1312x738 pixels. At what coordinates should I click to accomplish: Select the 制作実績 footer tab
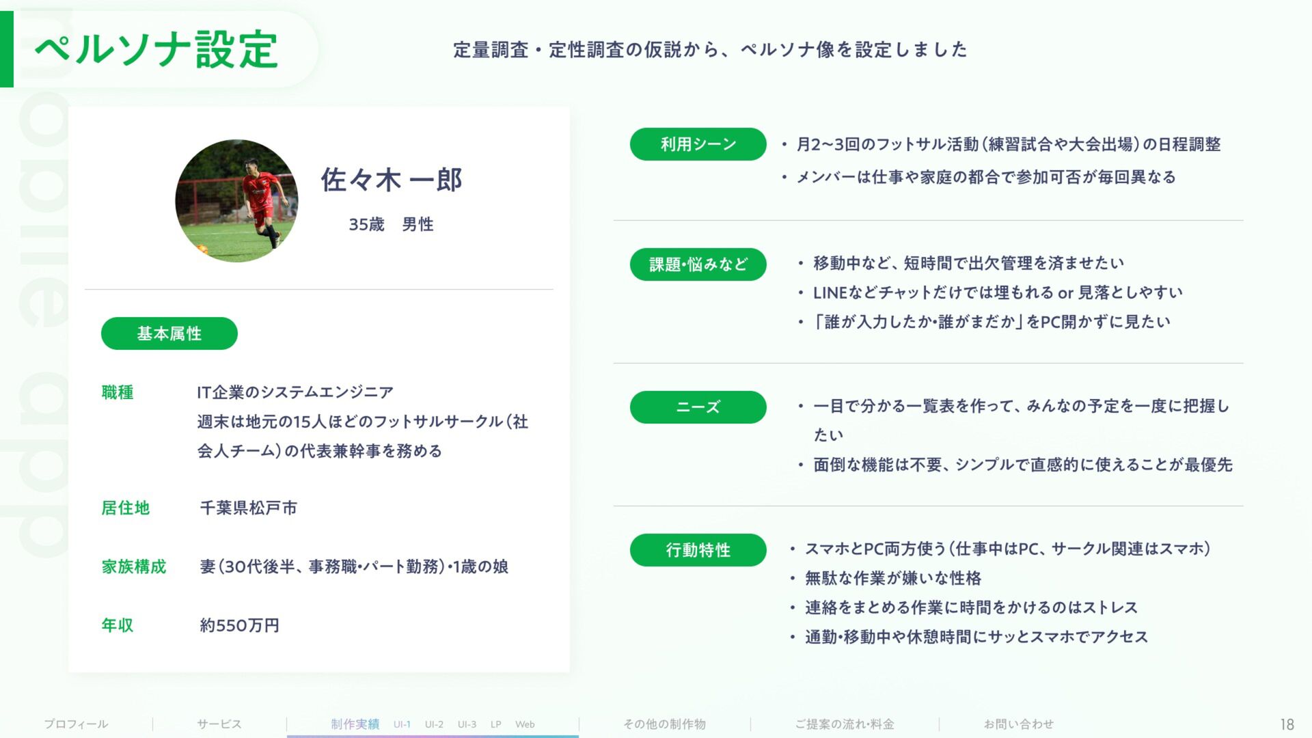point(355,724)
